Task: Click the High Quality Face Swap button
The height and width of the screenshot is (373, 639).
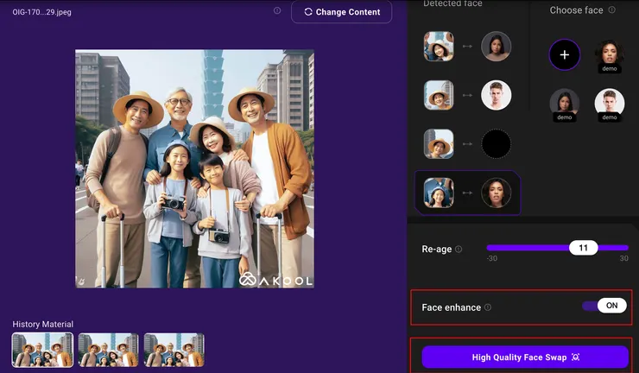Action: click(x=525, y=357)
